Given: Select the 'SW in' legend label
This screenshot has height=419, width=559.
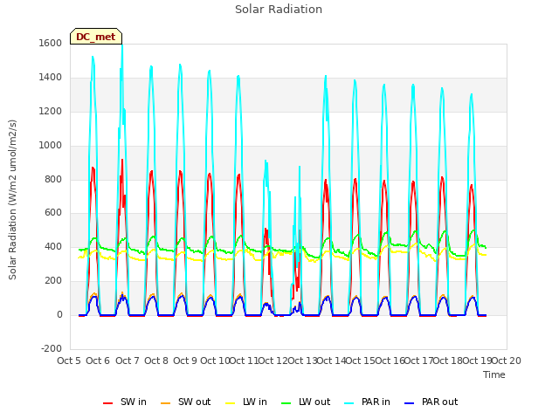Looking at the screenshot, I should coord(134,402).
